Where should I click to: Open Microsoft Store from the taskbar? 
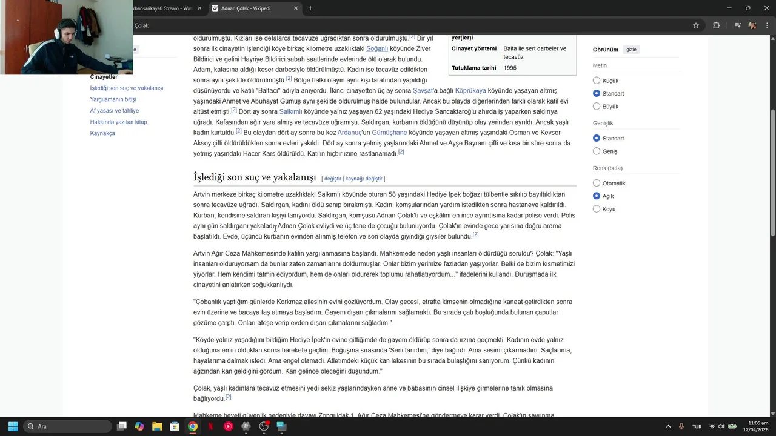(x=175, y=426)
